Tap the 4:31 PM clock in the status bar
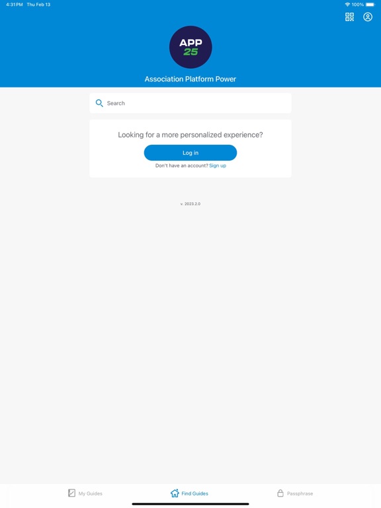 15,5
